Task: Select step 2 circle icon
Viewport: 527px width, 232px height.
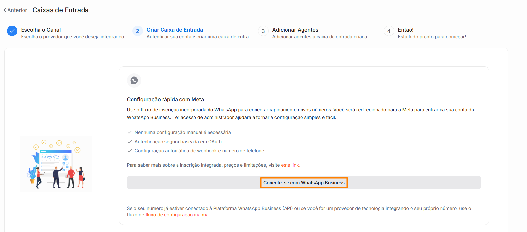Action: pyautogui.click(x=138, y=31)
